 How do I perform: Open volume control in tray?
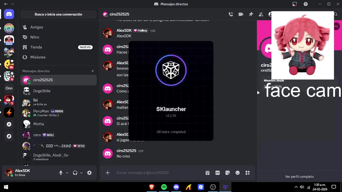click(x=302, y=187)
